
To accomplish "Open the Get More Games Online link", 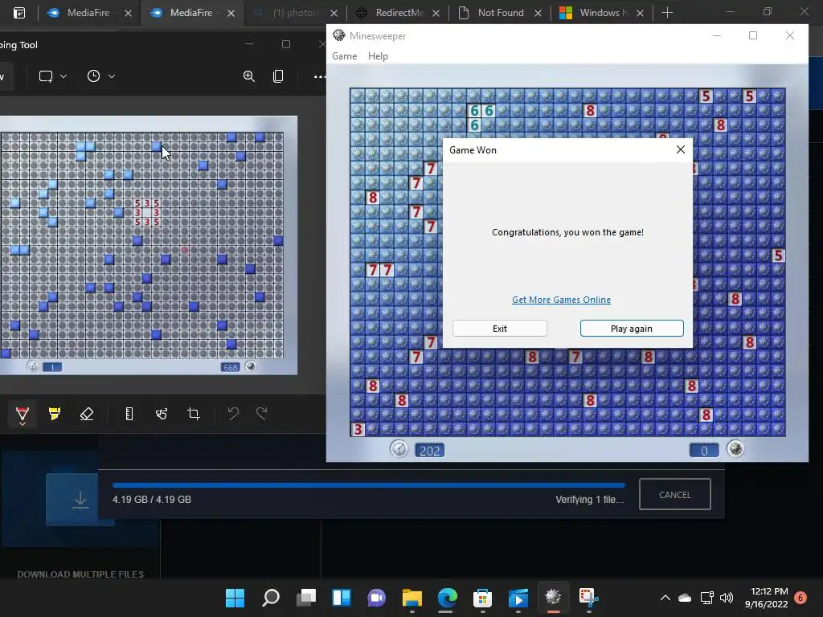I will 561,300.
